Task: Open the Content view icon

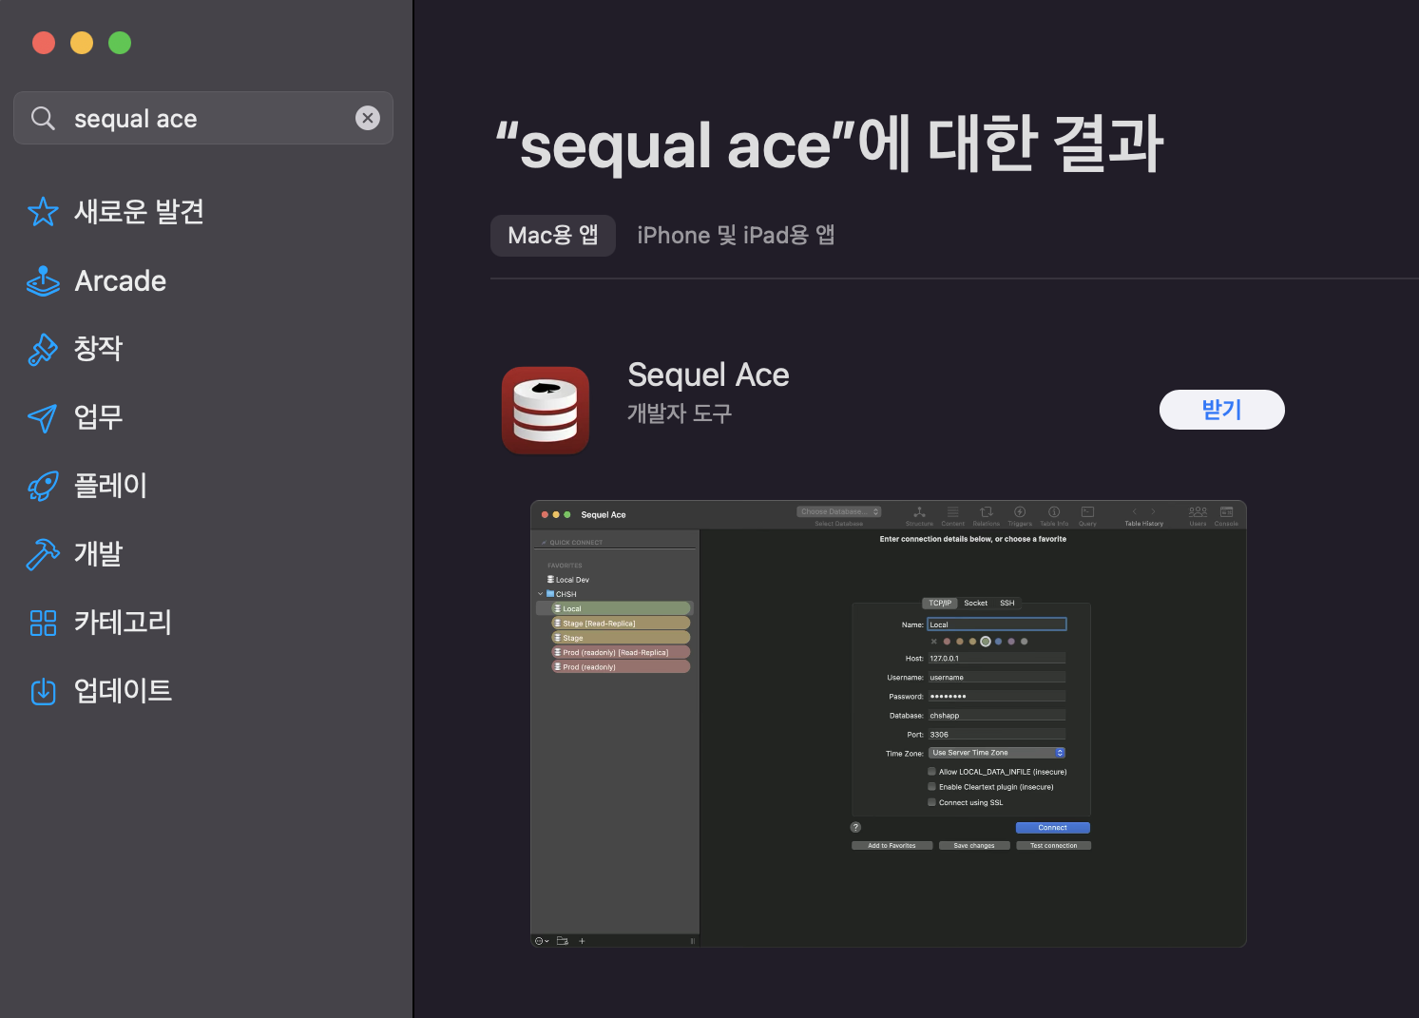Action: (952, 514)
